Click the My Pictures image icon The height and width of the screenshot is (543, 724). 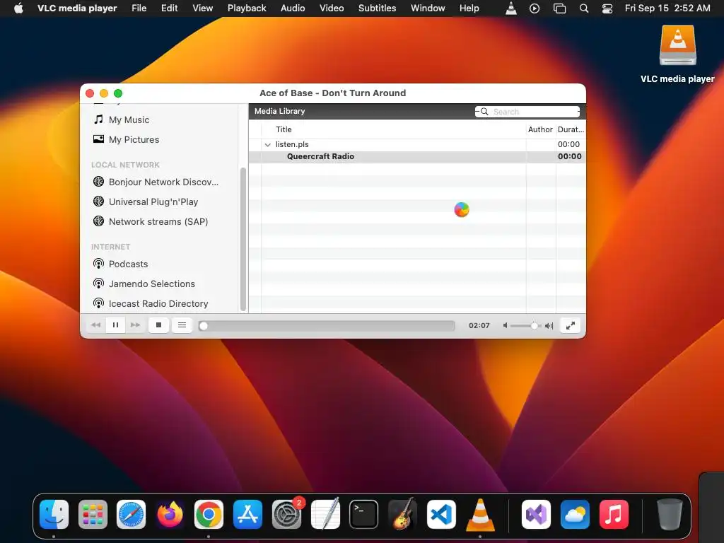(98, 139)
